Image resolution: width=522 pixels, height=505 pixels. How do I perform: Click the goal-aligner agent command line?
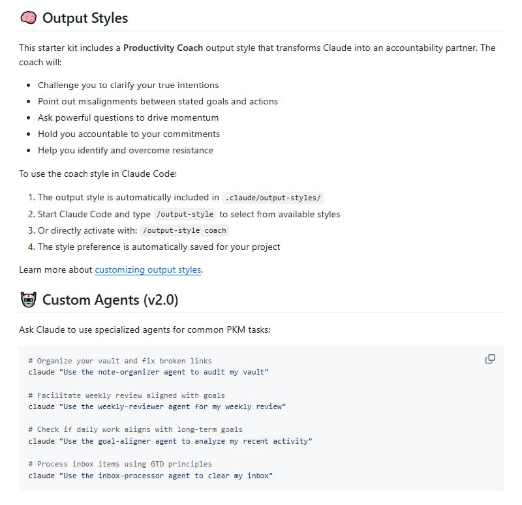point(170,441)
